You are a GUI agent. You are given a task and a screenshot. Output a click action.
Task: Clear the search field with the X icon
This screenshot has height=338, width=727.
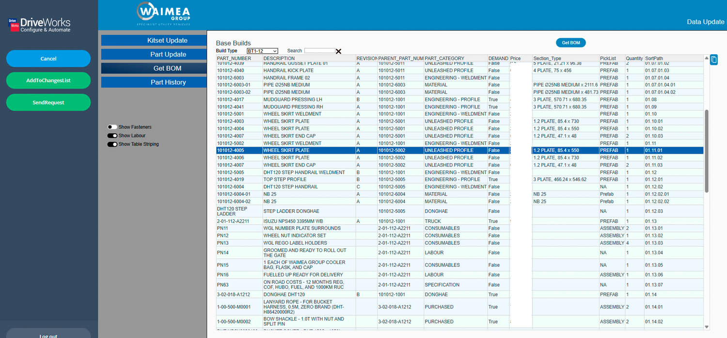point(338,51)
